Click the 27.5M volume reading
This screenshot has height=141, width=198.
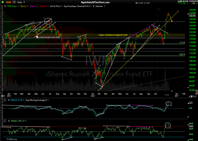pyautogui.click(x=147, y=3)
